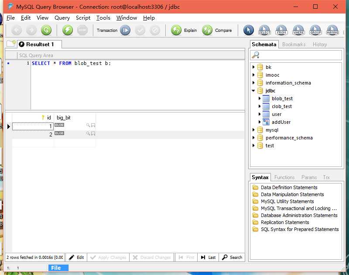349x275 pixels.
Task: Save the blob in row 1 to file
Action: click(93, 126)
